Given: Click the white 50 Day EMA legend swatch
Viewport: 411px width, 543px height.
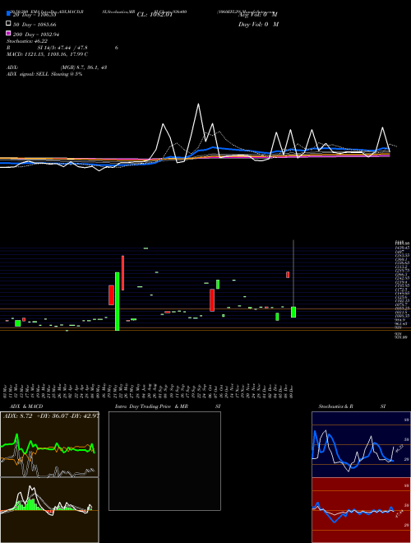Looking at the screenshot, I should (8, 24).
